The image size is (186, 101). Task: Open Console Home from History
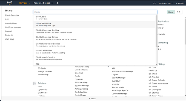[x=11, y=23]
